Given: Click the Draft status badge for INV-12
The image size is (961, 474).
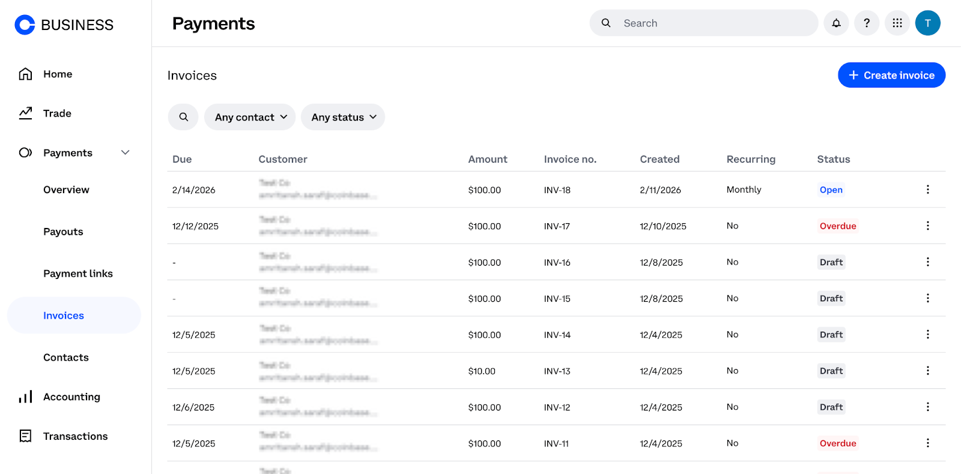Looking at the screenshot, I should tap(831, 407).
